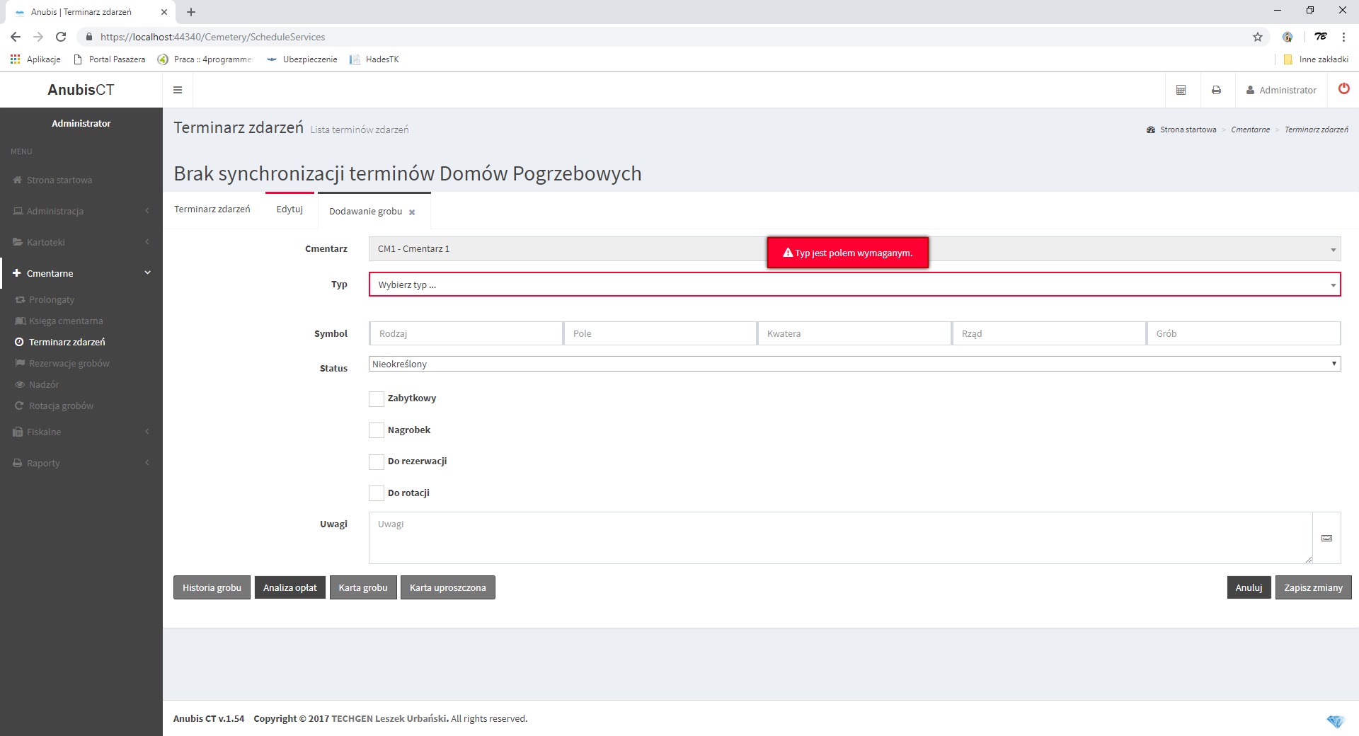Click the Zapisz zmiany button
Screen dimensions: 1359x736
pyautogui.click(x=1313, y=587)
